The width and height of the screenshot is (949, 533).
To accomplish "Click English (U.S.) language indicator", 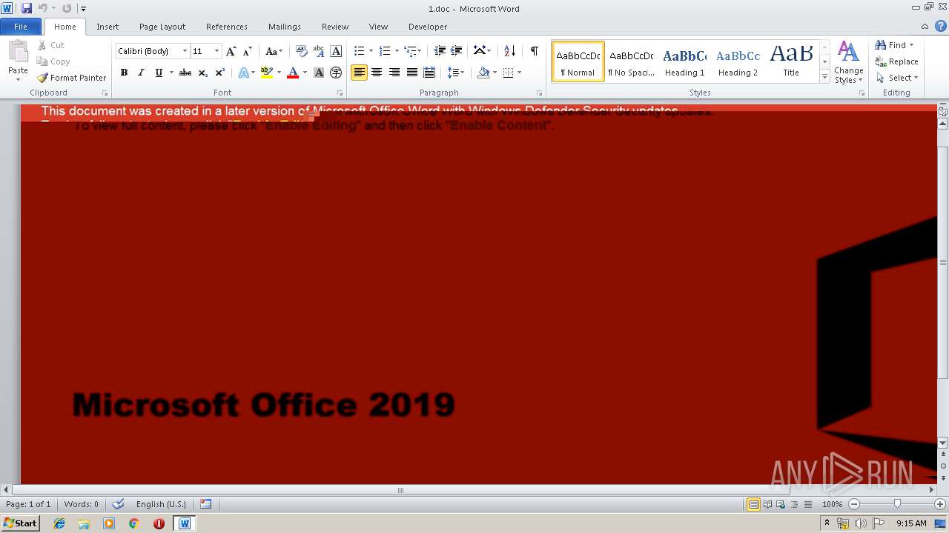I will click(x=161, y=504).
